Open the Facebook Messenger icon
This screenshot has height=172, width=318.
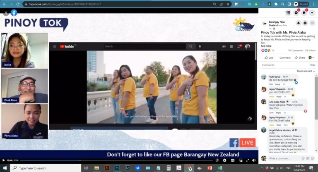click(296, 13)
